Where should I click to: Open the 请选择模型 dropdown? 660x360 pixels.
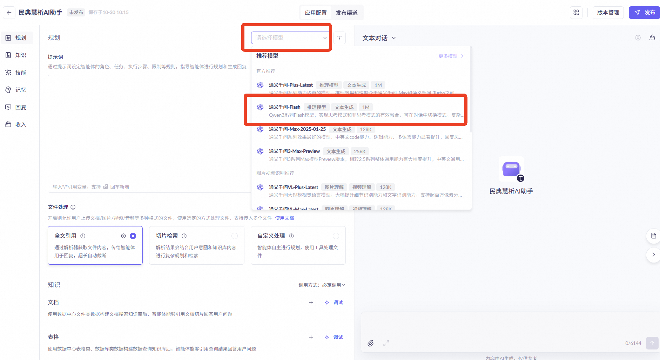291,38
